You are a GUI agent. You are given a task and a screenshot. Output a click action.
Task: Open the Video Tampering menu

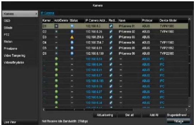[x=14, y=55]
